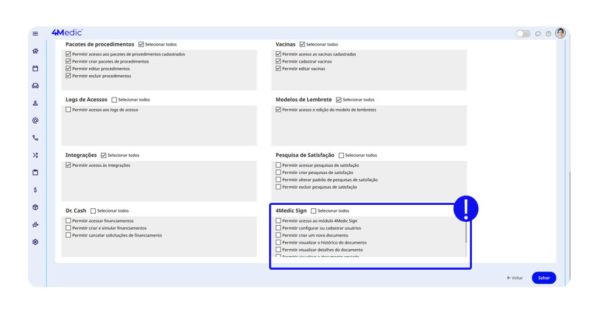Image resolution: width=598 pixels, height=314 pixels.
Task: Check Permitir acessar pesquisas de satisfação
Action: pyautogui.click(x=279, y=165)
